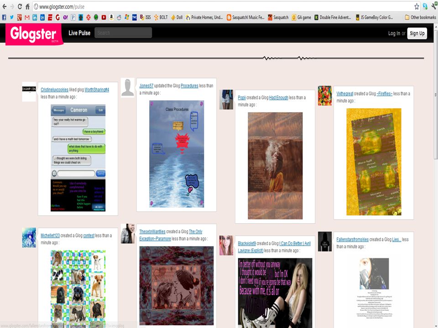The image size is (438, 328).
Task: Open the TWC bookmark icon
Action: pyautogui.click(x=134, y=17)
